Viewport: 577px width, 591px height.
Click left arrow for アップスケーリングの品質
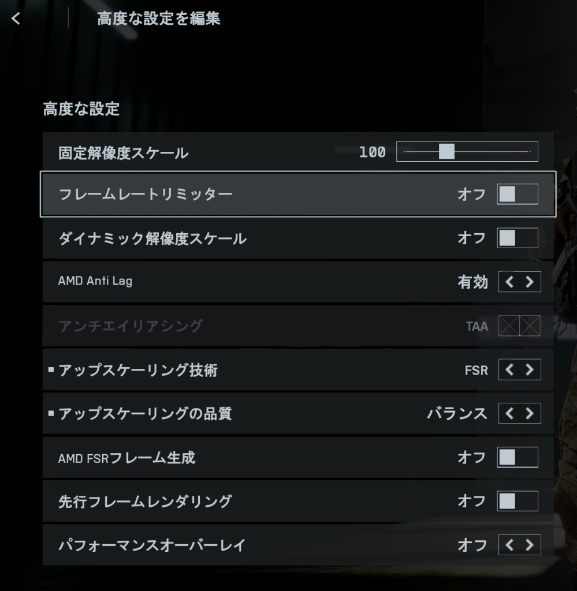click(x=509, y=413)
